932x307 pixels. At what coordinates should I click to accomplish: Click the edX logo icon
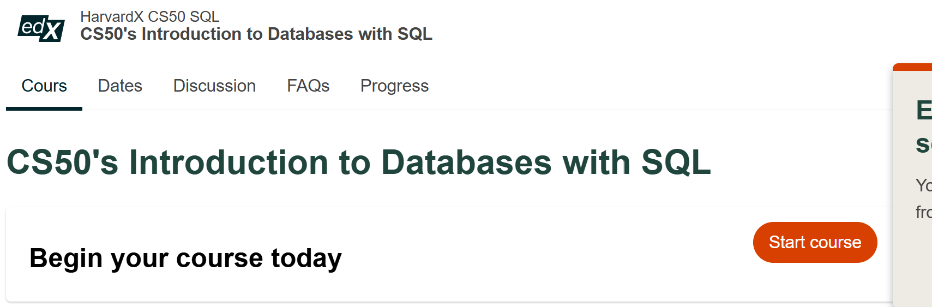[41, 28]
